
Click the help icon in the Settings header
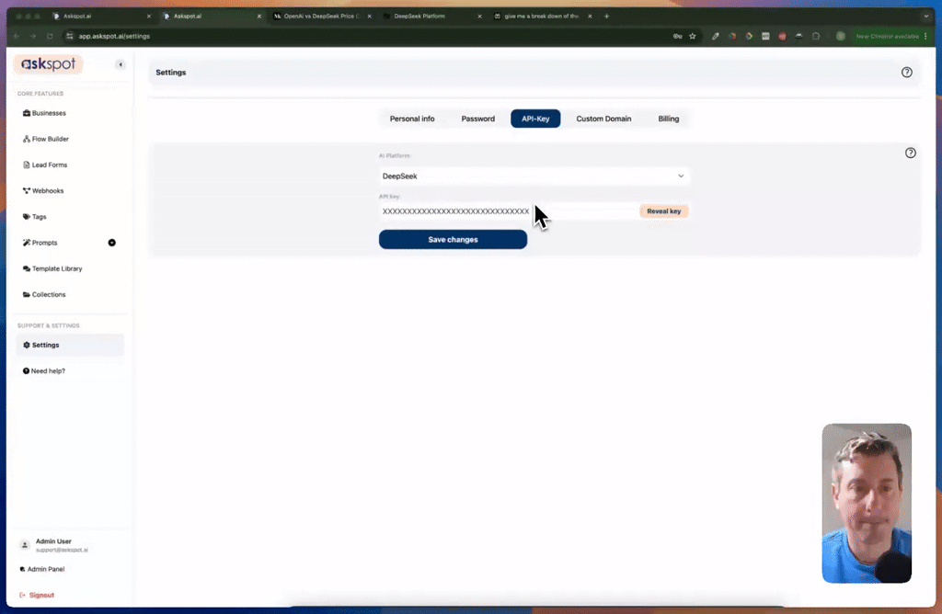tap(906, 72)
